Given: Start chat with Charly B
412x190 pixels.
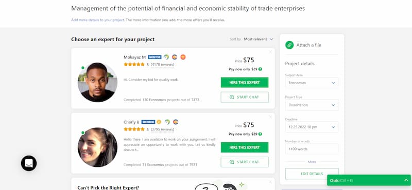Looking at the screenshot, I should (x=245, y=162).
